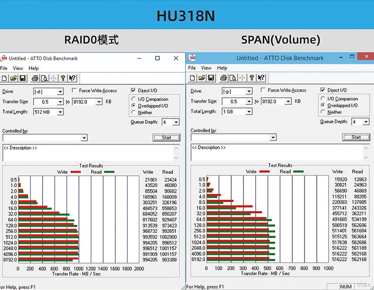The width and height of the screenshot is (374, 290).
Task: Minimize the SPAN ATTO window
Action: pyautogui.click(x=341, y=57)
